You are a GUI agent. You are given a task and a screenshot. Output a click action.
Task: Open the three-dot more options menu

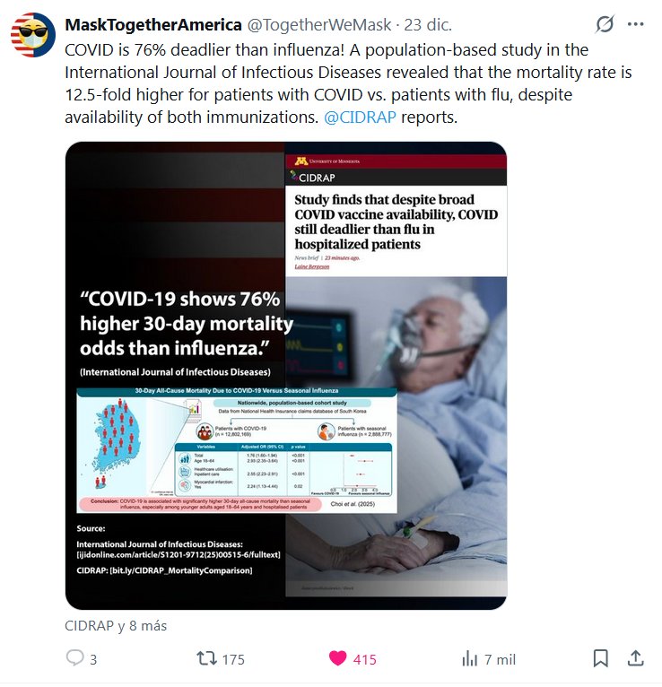click(635, 24)
